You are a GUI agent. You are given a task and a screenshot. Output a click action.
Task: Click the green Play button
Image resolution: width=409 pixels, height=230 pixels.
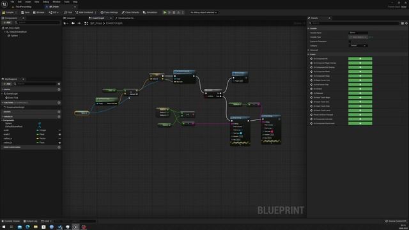pyautogui.click(x=165, y=12)
